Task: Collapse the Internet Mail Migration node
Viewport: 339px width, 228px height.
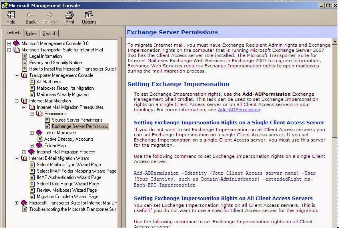Action: [x=16, y=101]
